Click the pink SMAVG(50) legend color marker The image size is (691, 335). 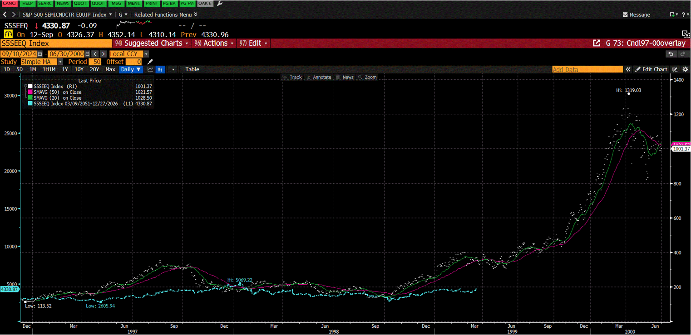coord(30,92)
